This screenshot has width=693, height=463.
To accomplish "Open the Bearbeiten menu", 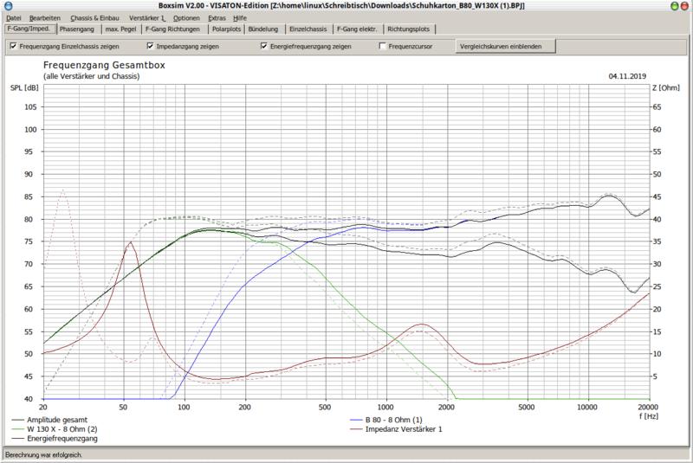I will [x=45, y=17].
